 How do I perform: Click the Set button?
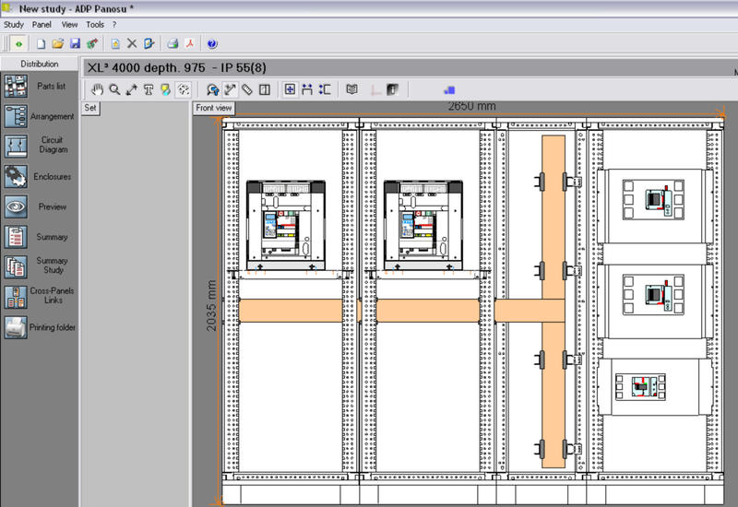click(x=90, y=108)
